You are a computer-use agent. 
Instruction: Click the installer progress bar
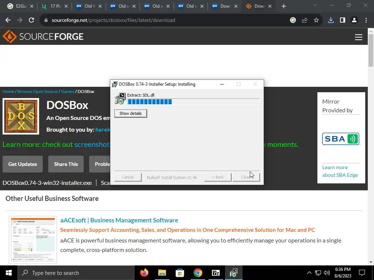(194, 102)
